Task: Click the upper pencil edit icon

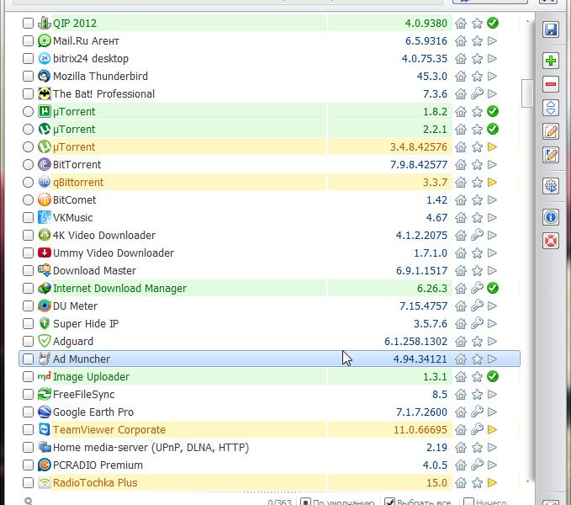Action: coord(551,131)
